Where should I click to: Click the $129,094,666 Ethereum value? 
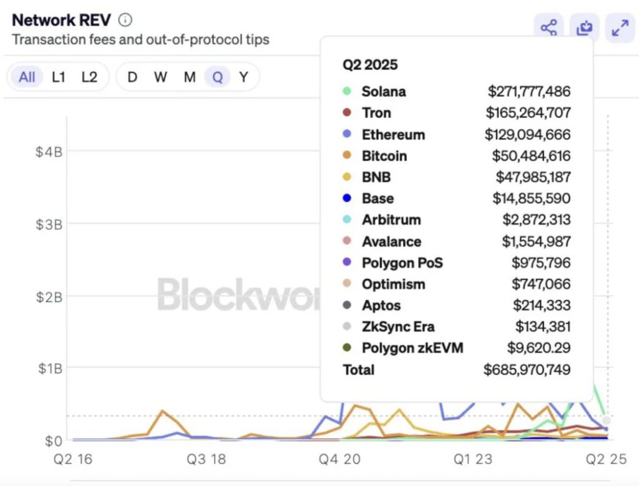528,134
